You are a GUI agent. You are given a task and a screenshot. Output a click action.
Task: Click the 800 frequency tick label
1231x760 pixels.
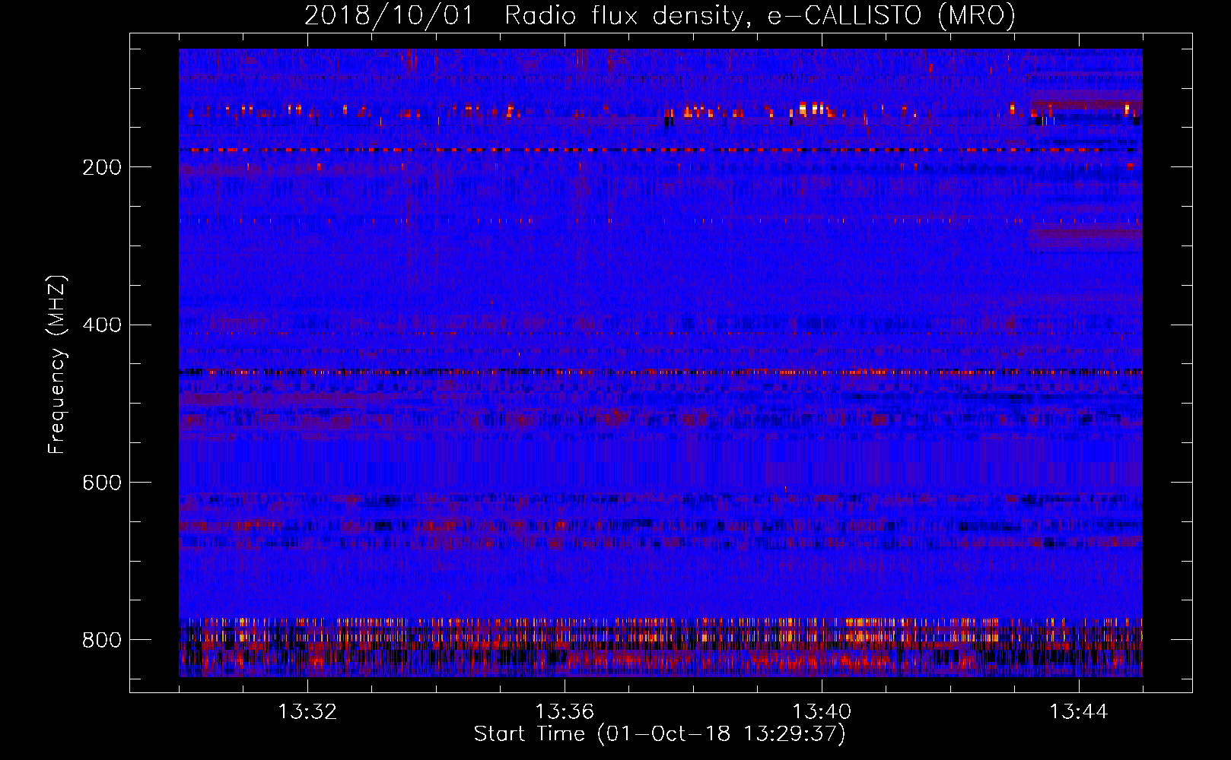(102, 640)
